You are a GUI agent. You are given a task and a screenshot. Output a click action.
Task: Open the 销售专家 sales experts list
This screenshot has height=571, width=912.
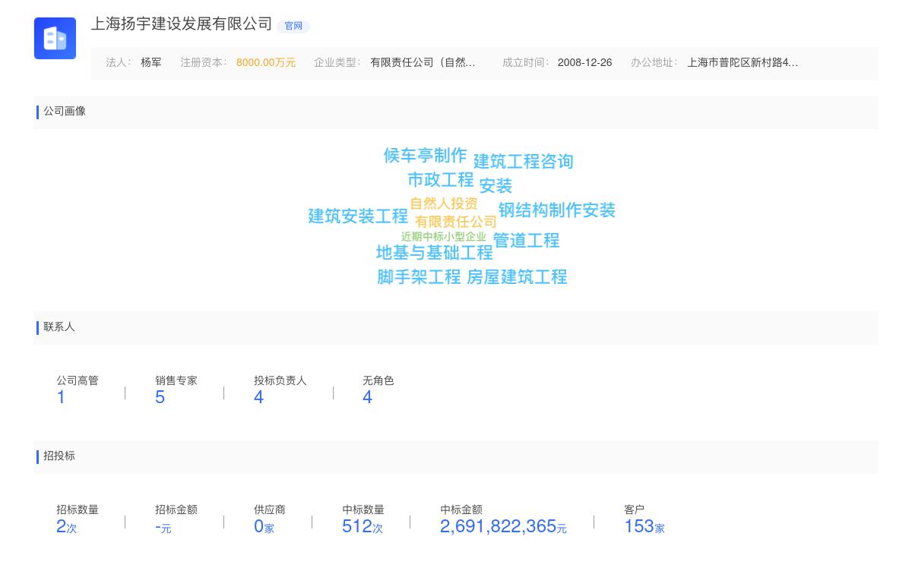[160, 396]
